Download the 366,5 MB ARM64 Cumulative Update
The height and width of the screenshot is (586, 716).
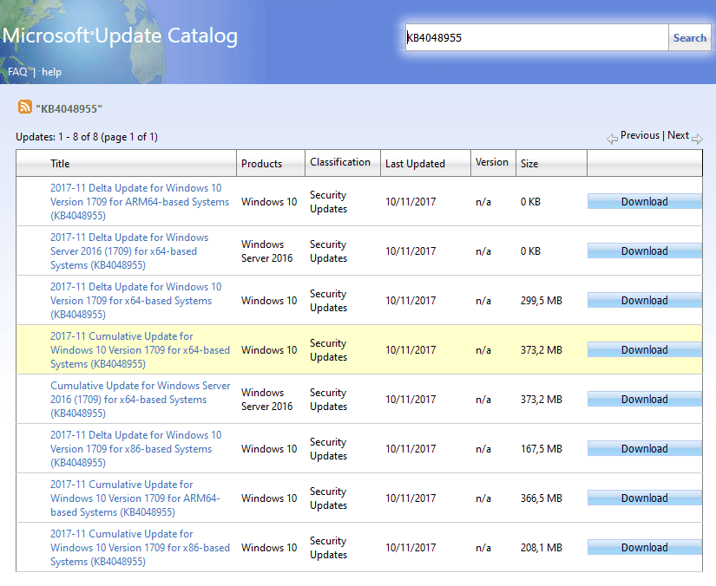click(x=644, y=498)
